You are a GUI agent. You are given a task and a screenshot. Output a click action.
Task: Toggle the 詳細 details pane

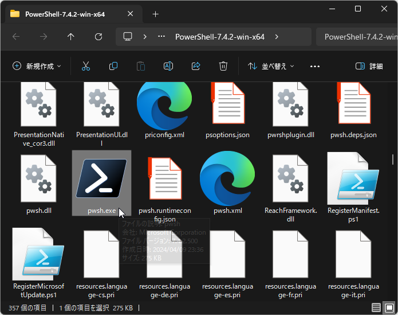[369, 67]
